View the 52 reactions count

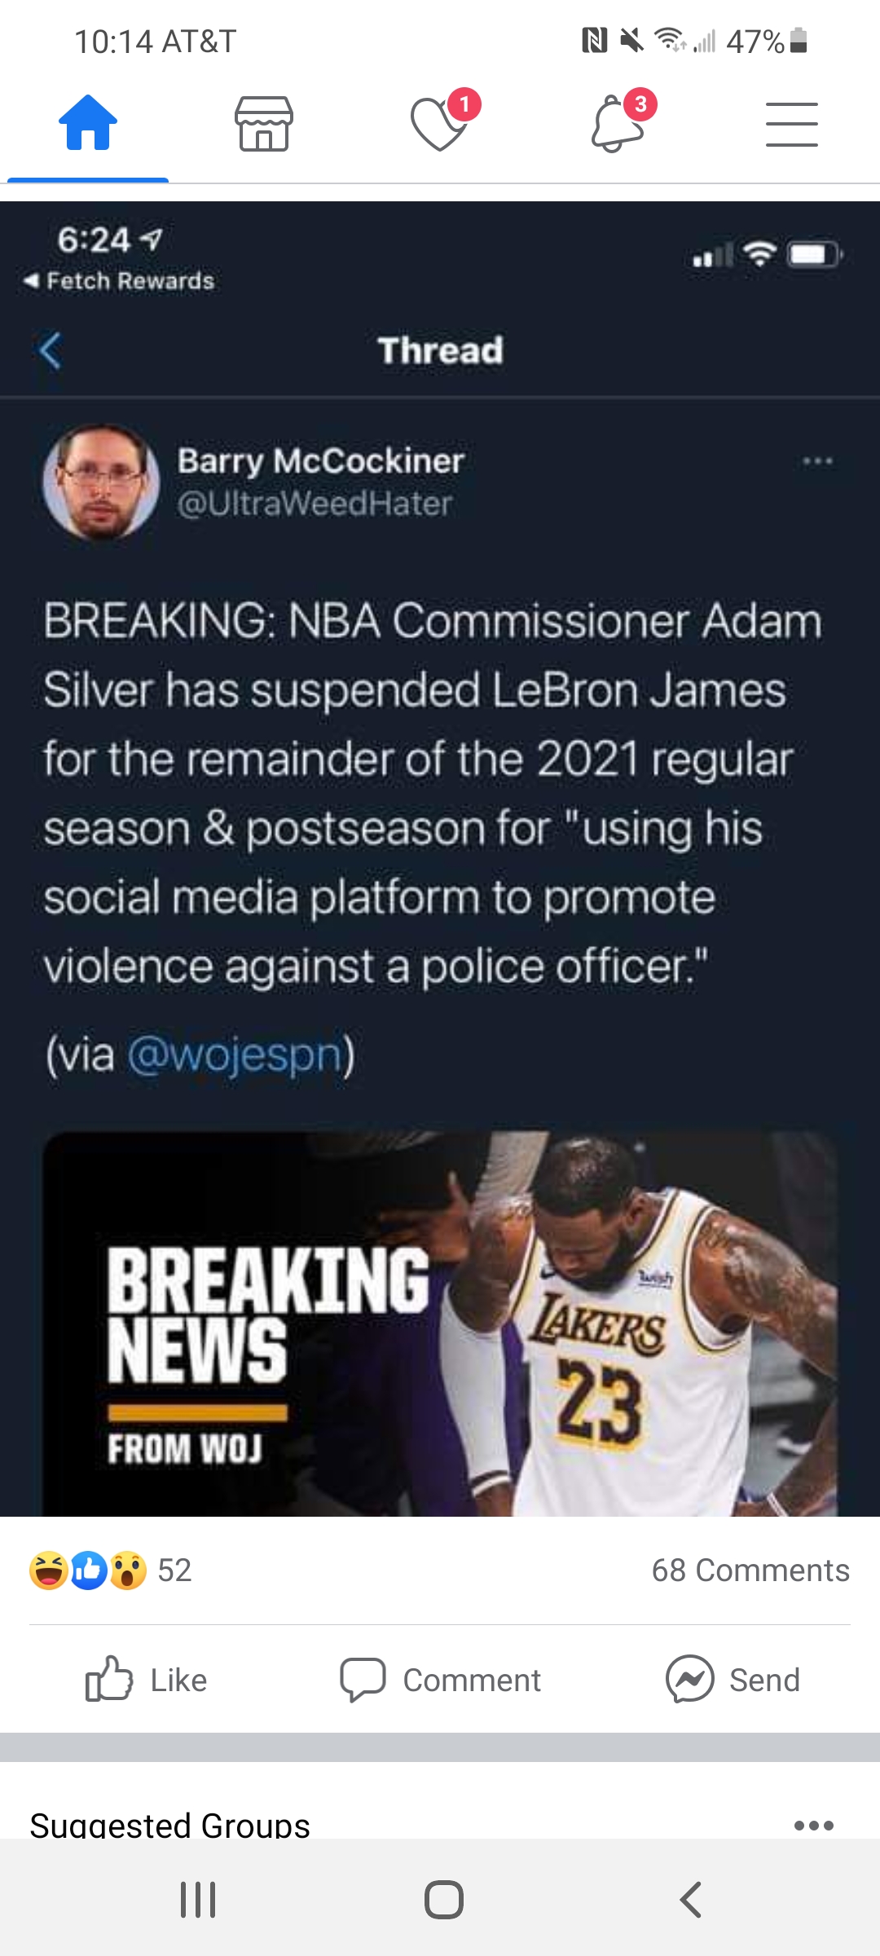(174, 1570)
